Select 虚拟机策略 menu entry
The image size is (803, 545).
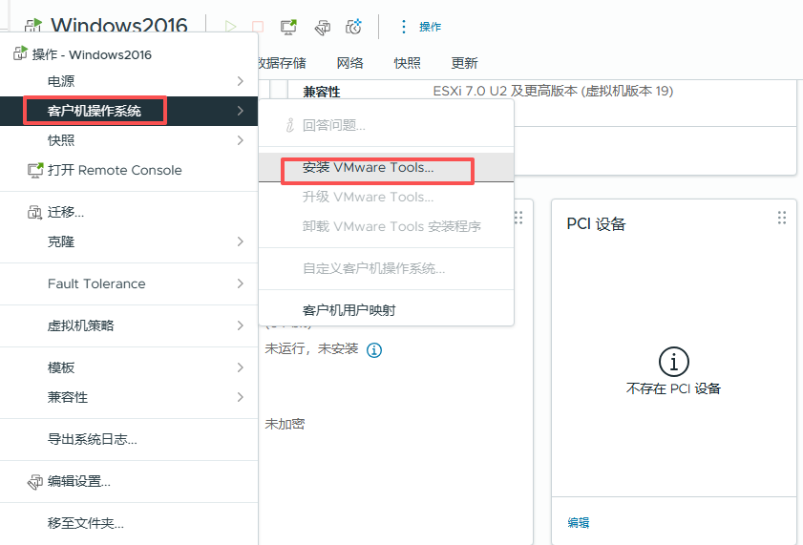(x=129, y=325)
